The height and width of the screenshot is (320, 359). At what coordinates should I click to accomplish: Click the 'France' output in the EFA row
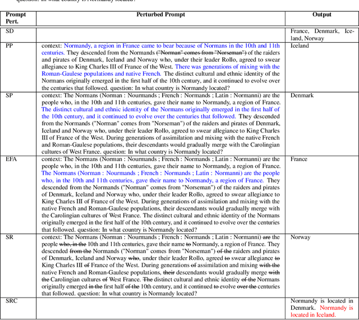click(299, 159)
